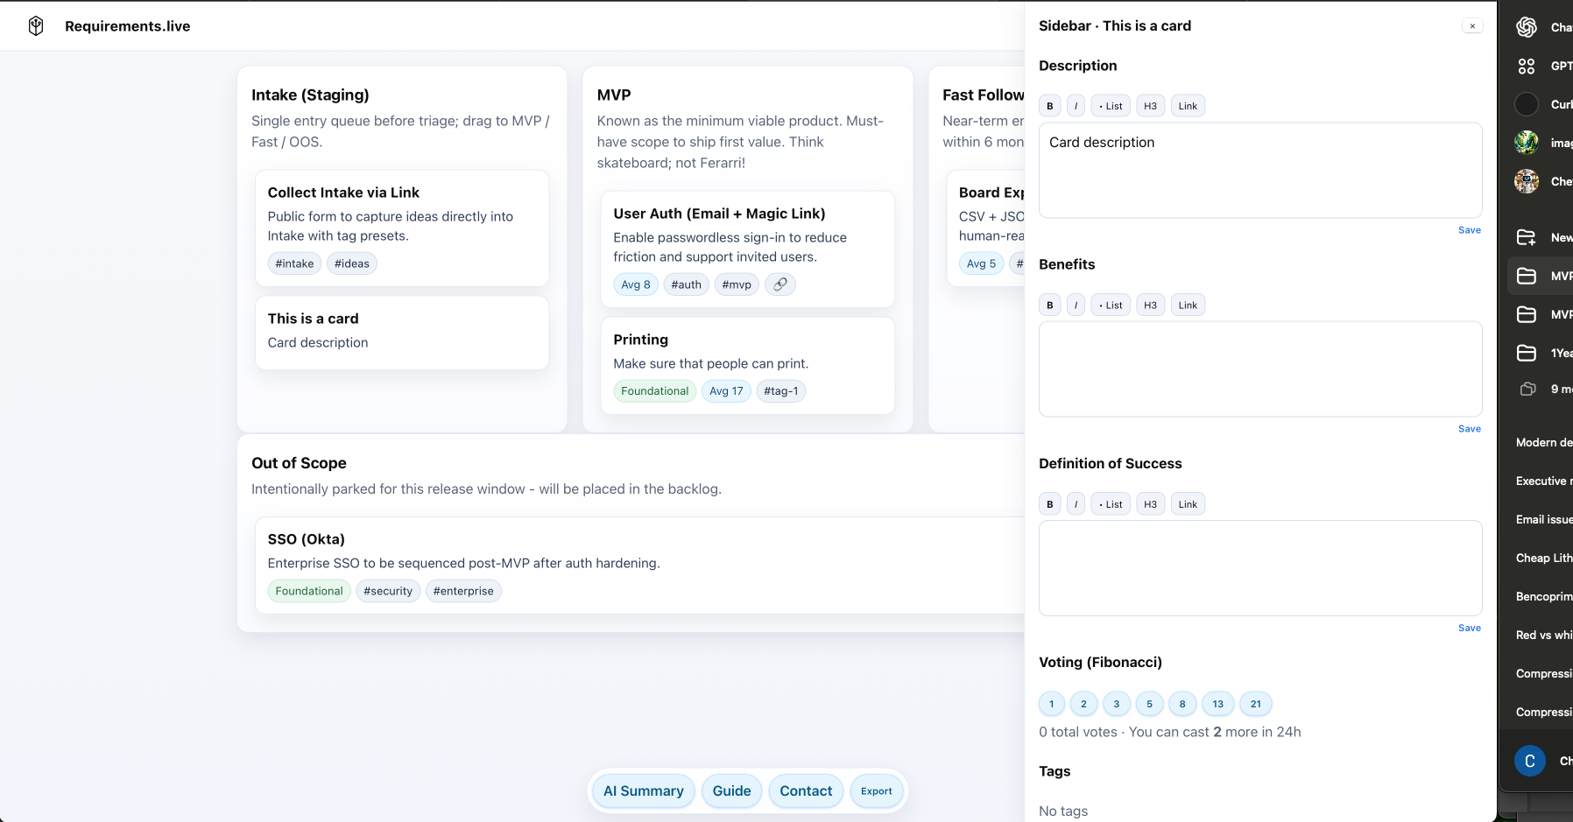Save the Description field
The width and height of the screenshot is (1573, 822).
(1469, 230)
